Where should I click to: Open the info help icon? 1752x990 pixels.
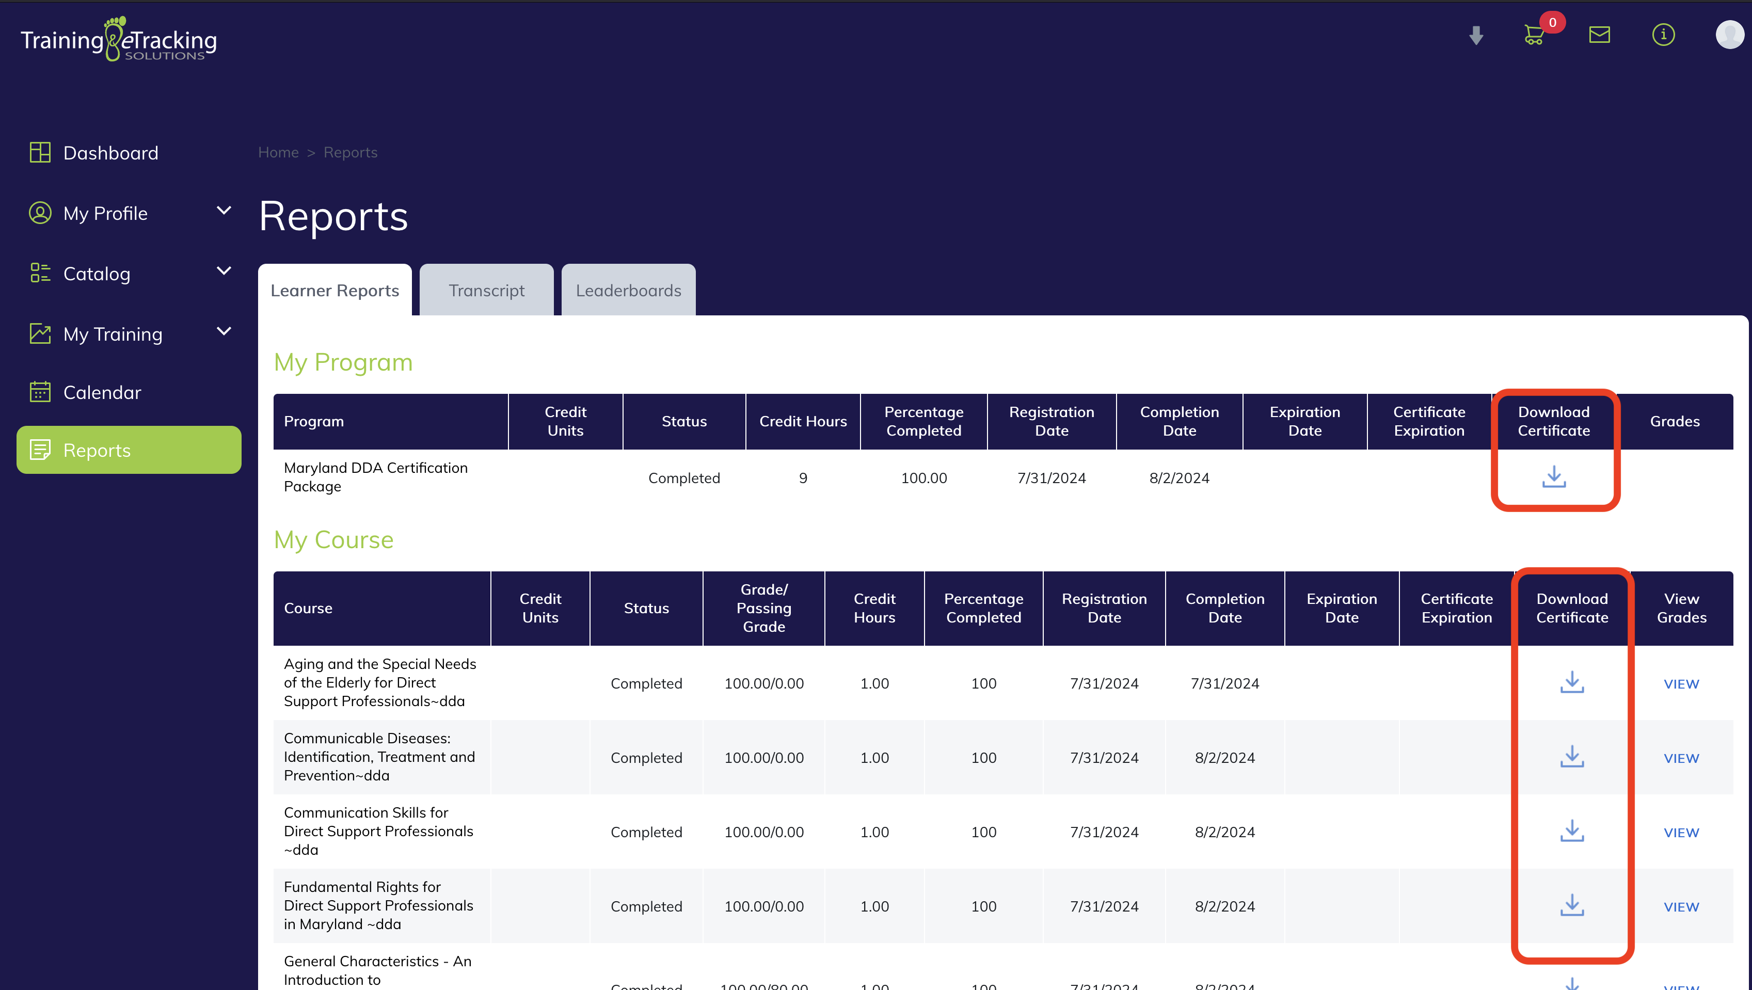click(1663, 35)
